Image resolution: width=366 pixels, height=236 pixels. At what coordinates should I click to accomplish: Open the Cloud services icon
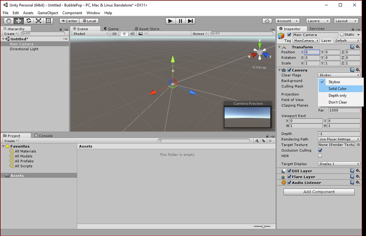pyautogui.click(x=267, y=21)
